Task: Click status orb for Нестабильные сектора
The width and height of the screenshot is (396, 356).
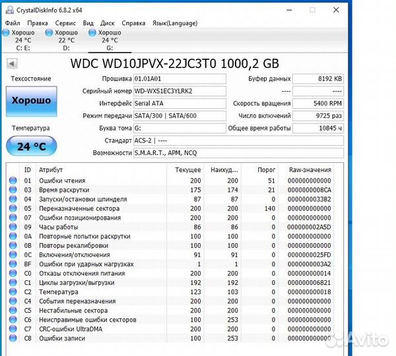Action: point(13,311)
